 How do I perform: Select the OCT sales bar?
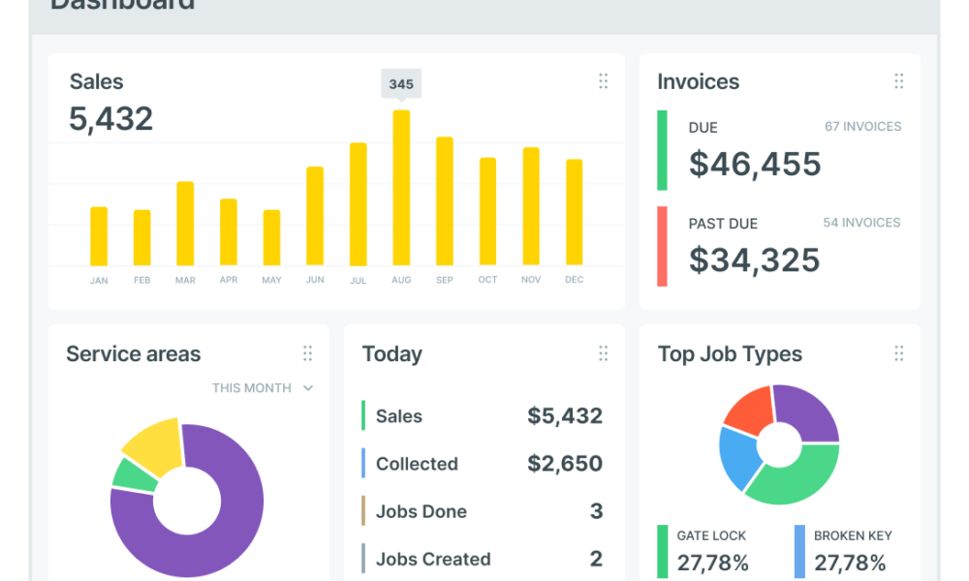[487, 212]
